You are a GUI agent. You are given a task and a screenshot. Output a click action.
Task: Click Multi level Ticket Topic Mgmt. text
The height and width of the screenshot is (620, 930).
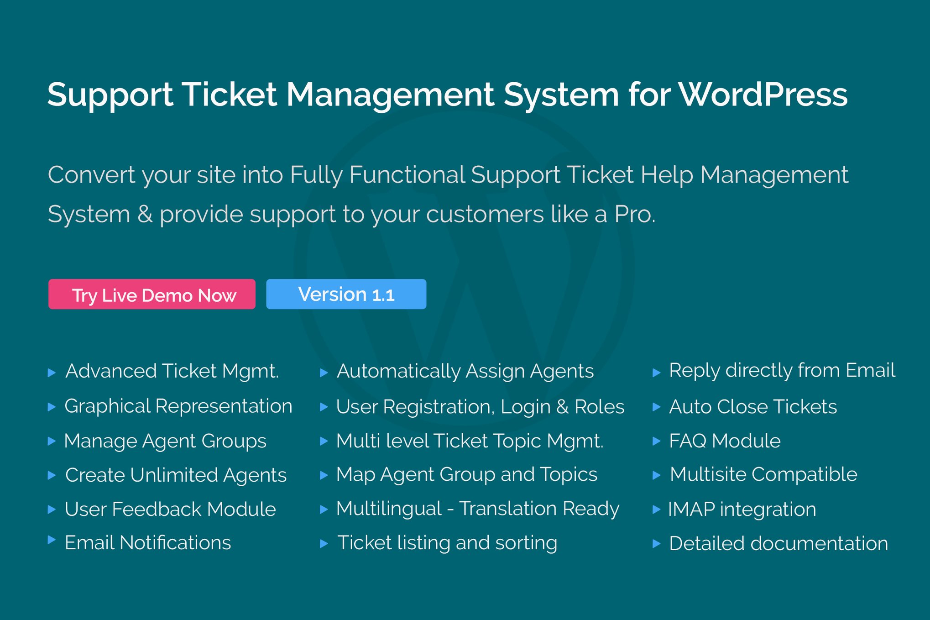click(470, 441)
